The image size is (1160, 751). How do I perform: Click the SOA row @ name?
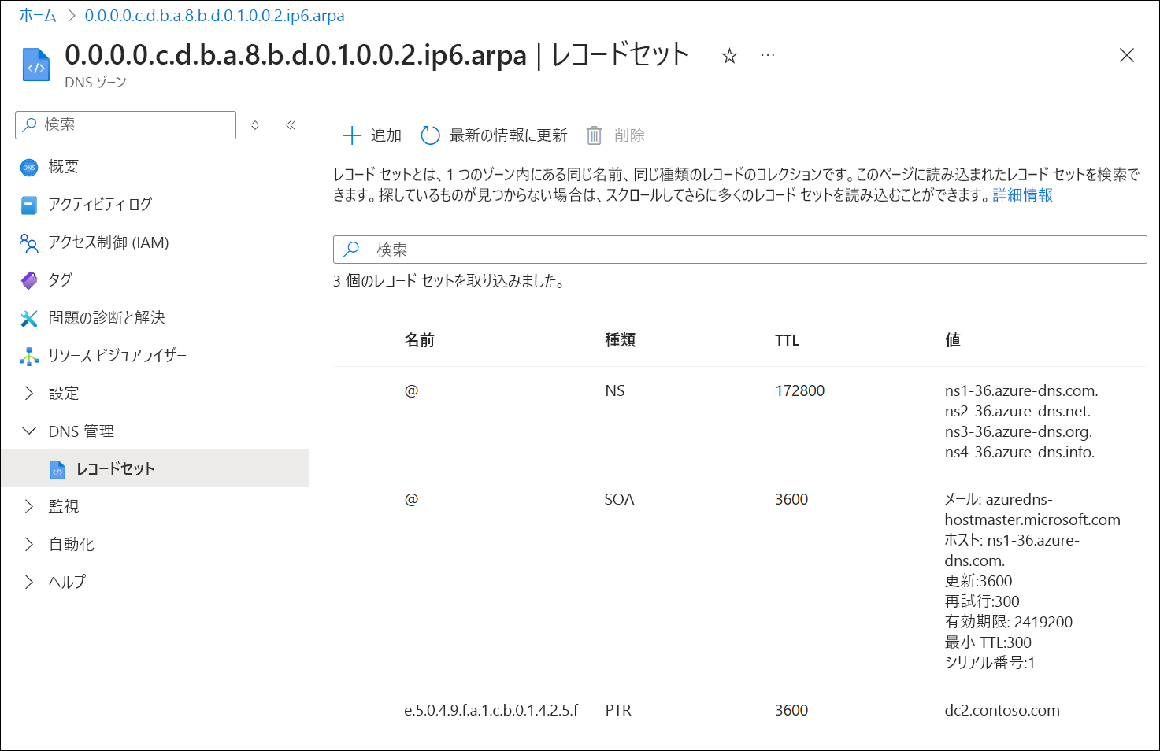[411, 500]
